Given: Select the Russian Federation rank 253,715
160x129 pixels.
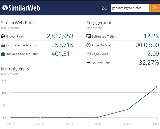Looking at the screenshot, I should pos(62,45).
